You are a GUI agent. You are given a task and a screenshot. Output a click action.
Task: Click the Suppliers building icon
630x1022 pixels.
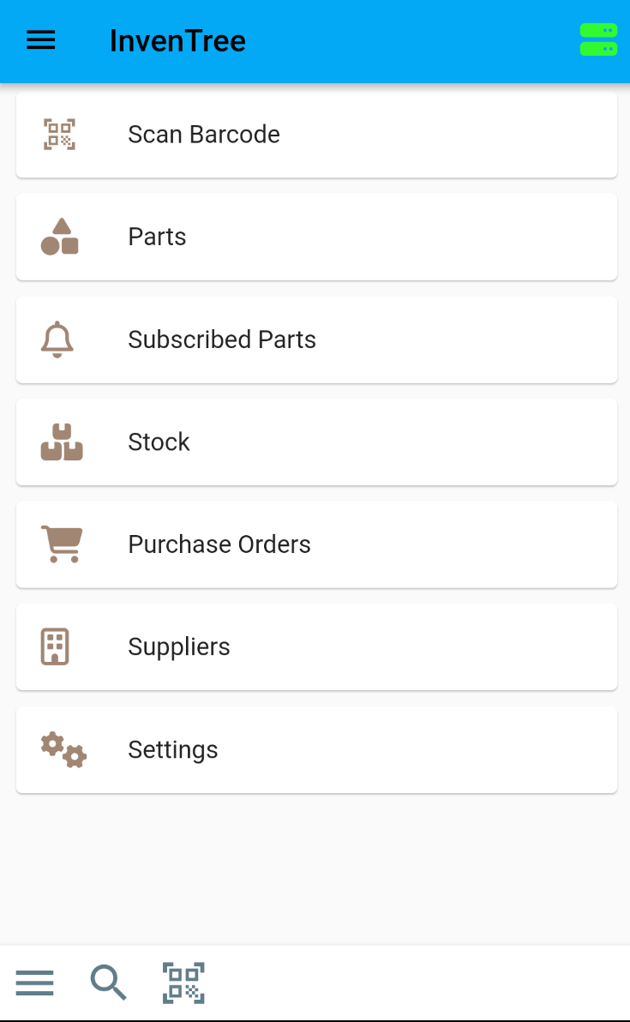click(x=55, y=646)
